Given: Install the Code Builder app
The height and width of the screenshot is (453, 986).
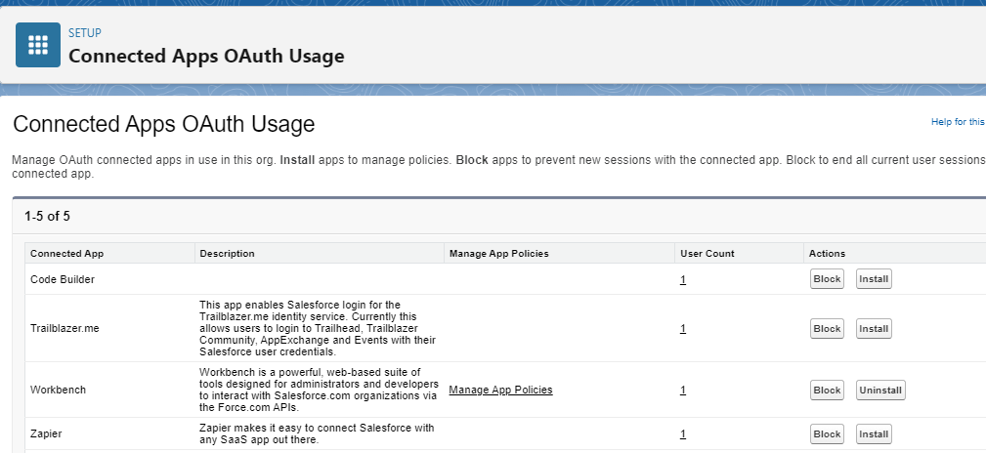Looking at the screenshot, I should tap(874, 279).
